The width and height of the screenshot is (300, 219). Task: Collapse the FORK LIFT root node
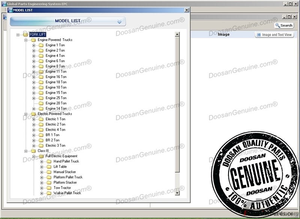(x=18, y=34)
